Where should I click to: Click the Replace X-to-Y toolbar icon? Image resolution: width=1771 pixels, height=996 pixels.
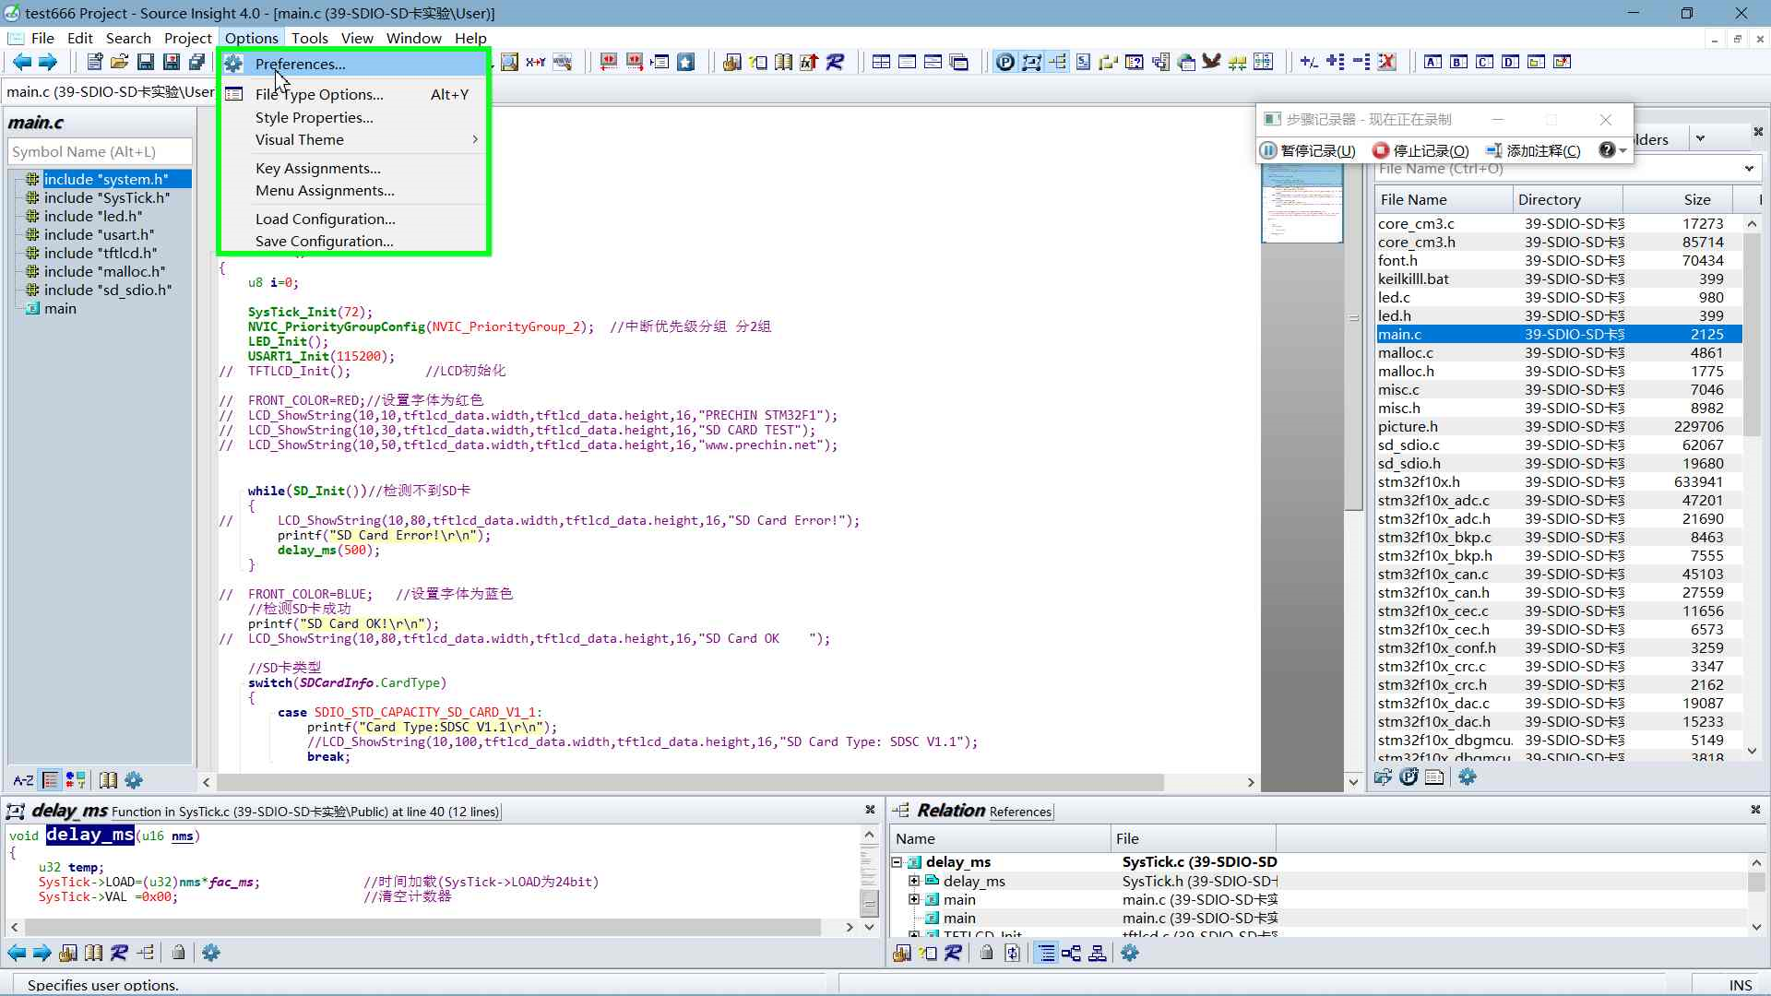tap(536, 62)
